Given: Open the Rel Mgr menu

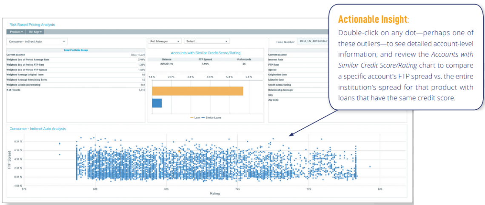Looking at the screenshot, I should pyautogui.click(x=35, y=32).
